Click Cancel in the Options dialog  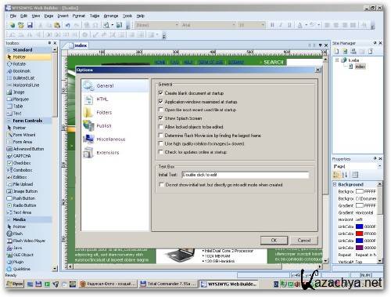(304, 241)
